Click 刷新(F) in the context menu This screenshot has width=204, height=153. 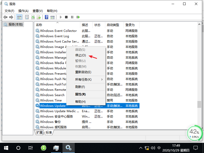80,87
